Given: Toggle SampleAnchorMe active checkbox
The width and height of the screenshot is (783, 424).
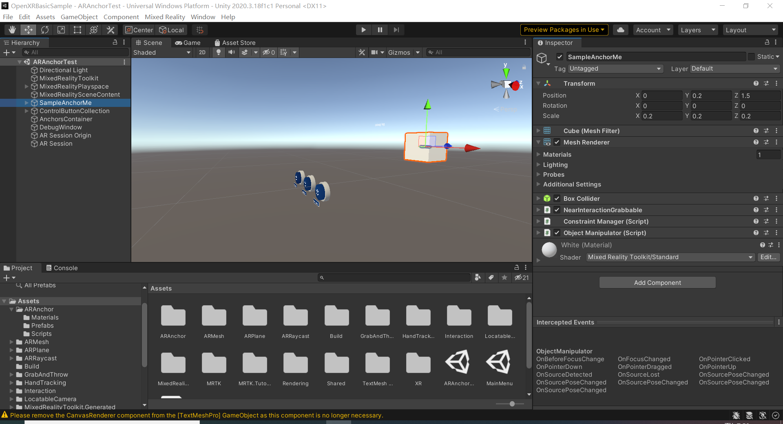Looking at the screenshot, I should pos(560,57).
